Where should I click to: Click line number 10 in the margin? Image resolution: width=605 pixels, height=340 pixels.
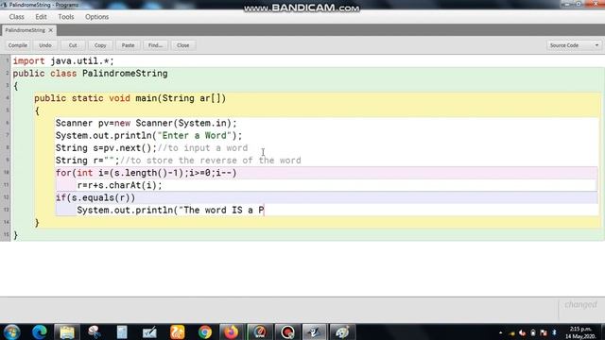point(7,172)
